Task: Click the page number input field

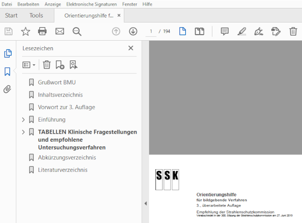Action: click(150, 32)
